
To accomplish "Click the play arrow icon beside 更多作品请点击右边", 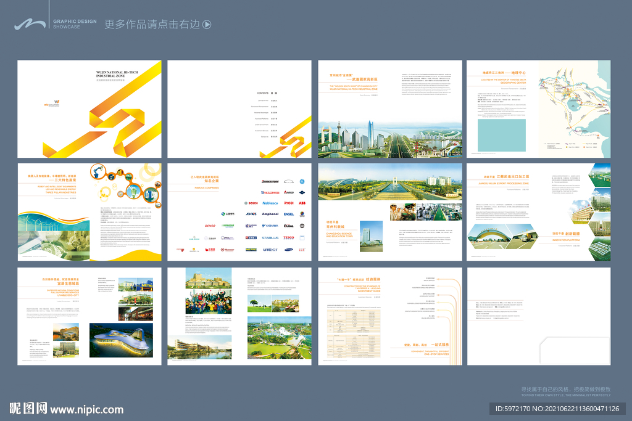I will click(206, 25).
